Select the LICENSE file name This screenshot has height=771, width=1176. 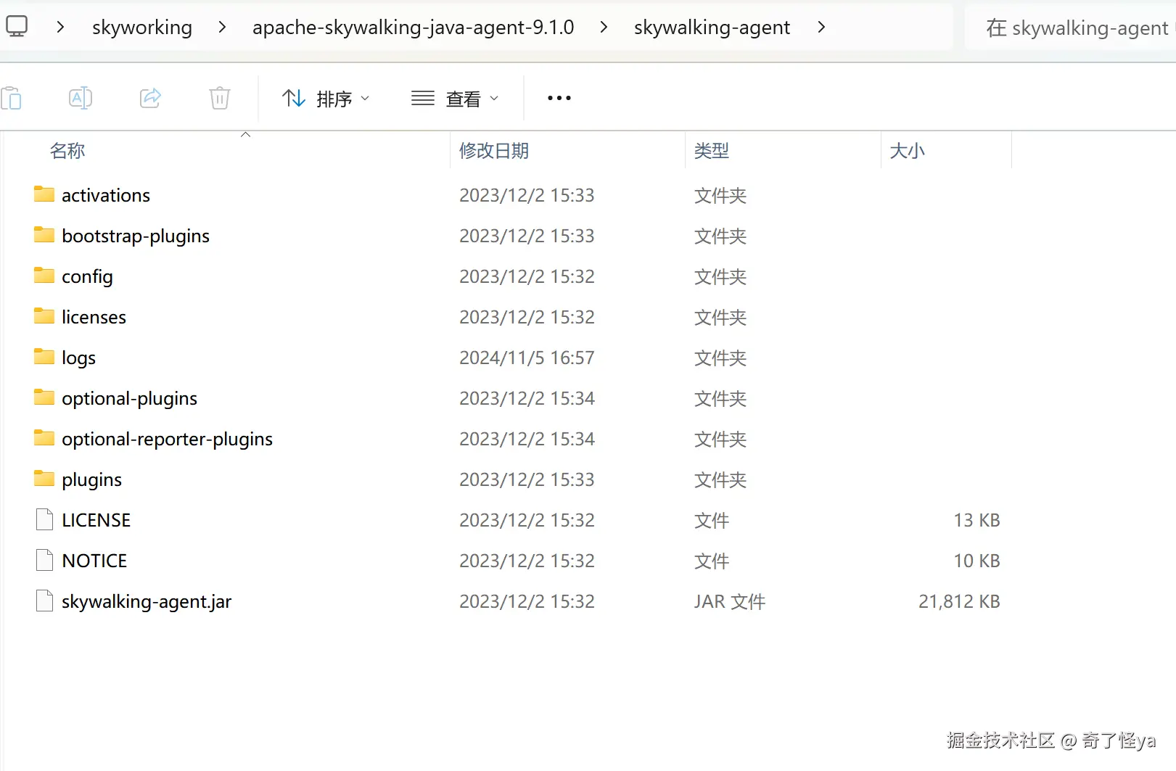click(96, 520)
